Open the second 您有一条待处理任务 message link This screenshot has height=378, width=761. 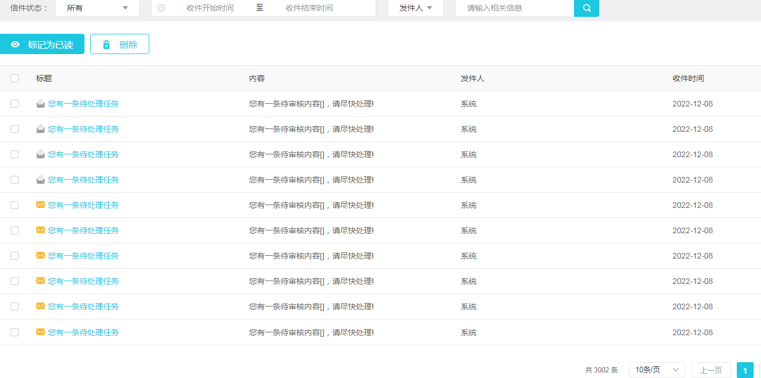click(x=83, y=129)
